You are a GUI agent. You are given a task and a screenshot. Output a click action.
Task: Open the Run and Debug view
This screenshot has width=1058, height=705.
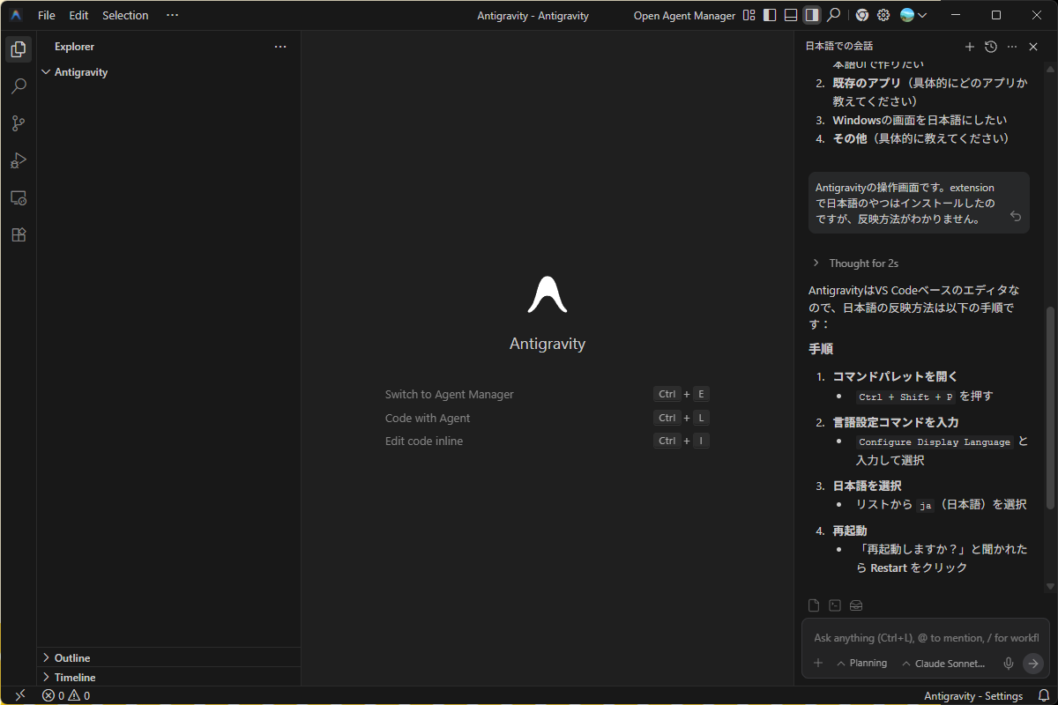point(19,160)
